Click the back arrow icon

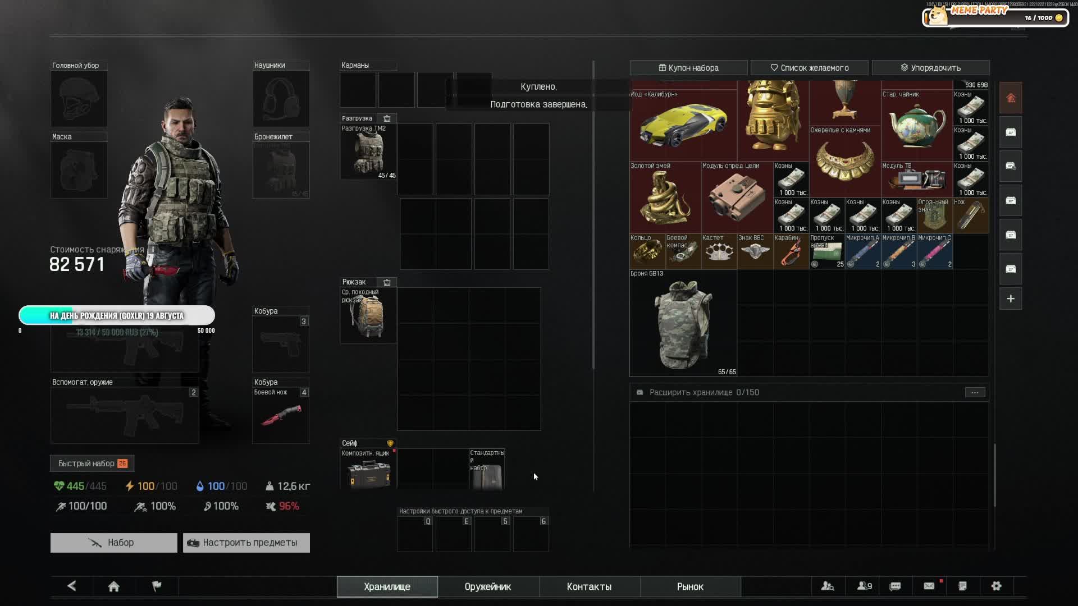tap(72, 586)
